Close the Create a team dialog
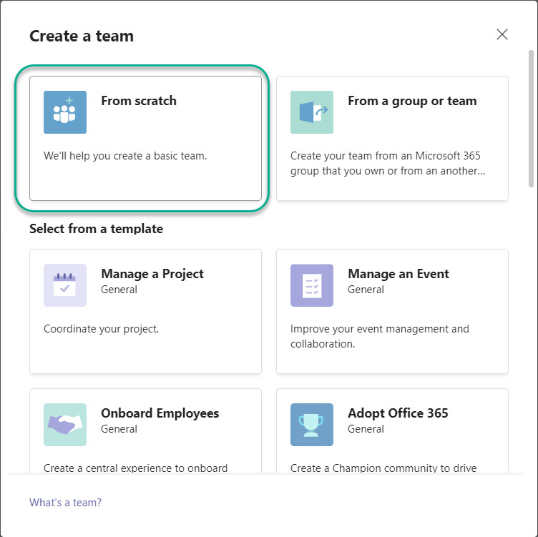The width and height of the screenshot is (538, 537). tap(502, 34)
